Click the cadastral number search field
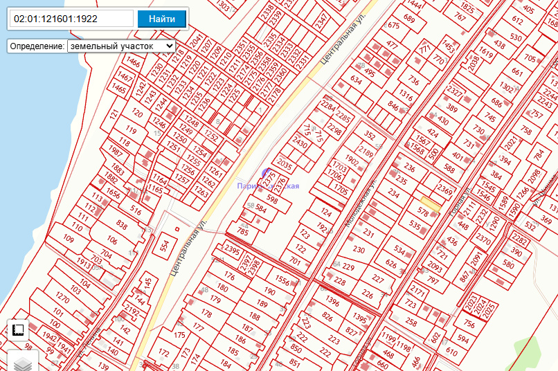Viewport: 558px width, 371px height. (x=71, y=19)
